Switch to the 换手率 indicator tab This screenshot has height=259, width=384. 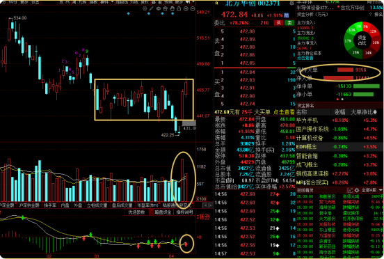(51, 205)
